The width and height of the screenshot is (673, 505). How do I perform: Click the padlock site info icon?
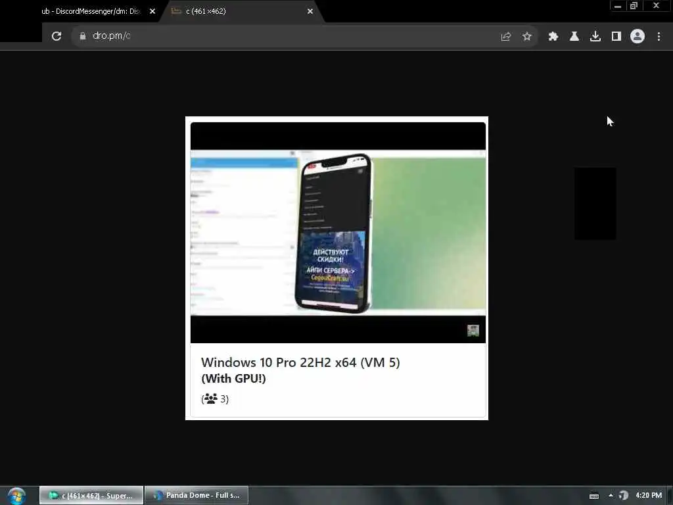coord(83,36)
